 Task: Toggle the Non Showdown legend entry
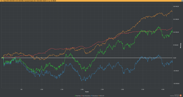pyautogui.click(x=86, y=96)
